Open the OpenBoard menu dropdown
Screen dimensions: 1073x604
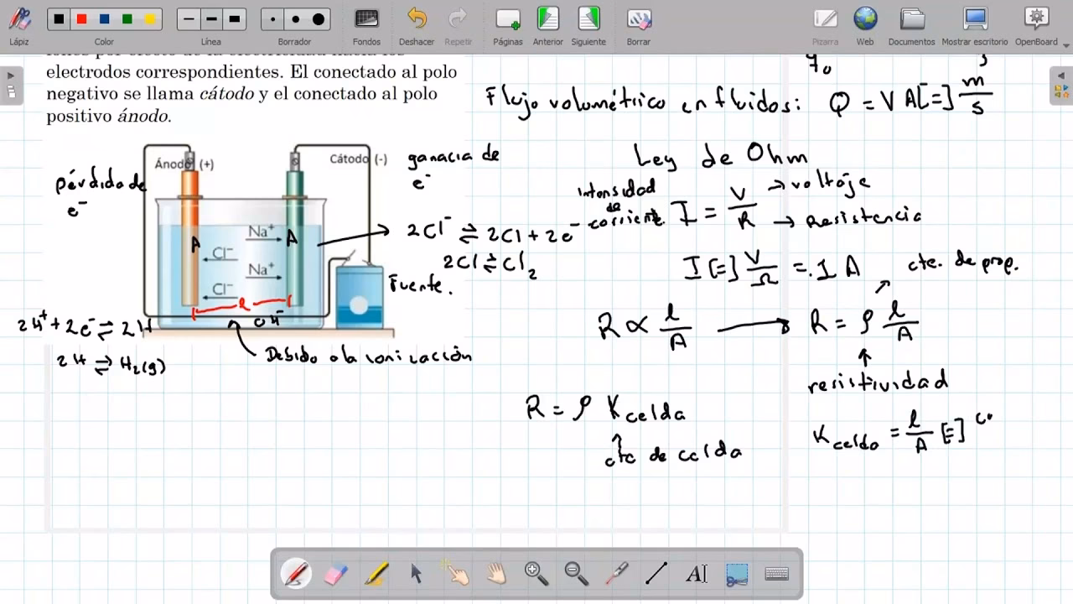coord(1036,25)
